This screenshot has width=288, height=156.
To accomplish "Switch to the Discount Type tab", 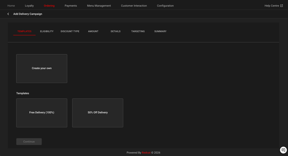I will (x=70, y=31).
